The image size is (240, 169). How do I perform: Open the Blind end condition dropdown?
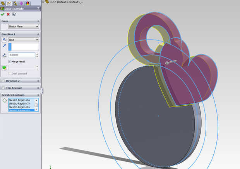23,40
